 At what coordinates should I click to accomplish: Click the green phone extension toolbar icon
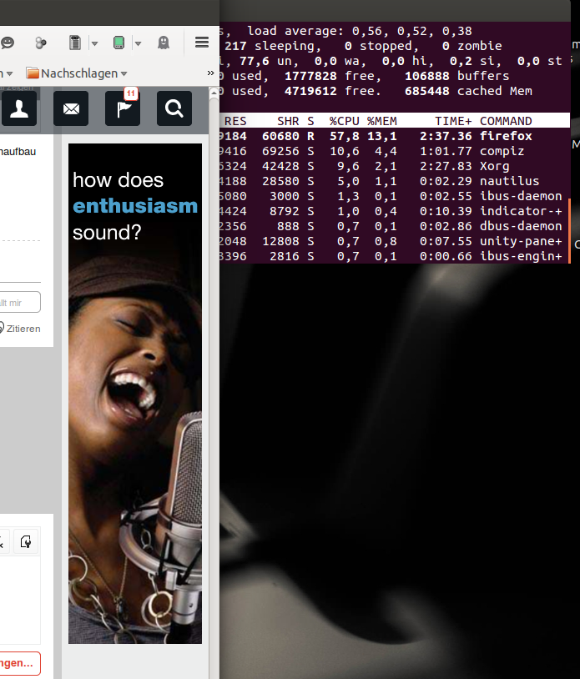pyautogui.click(x=119, y=43)
